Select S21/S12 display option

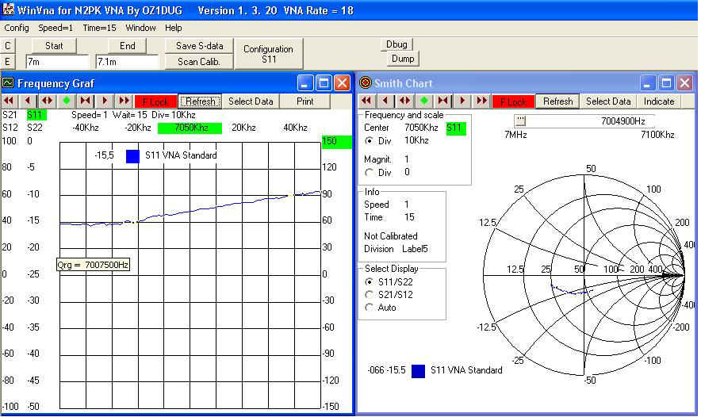[370, 295]
